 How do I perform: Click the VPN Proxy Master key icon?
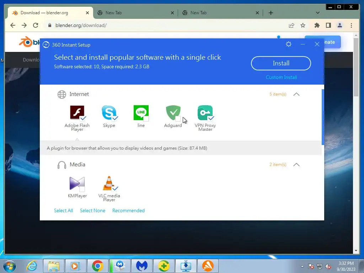205,113
